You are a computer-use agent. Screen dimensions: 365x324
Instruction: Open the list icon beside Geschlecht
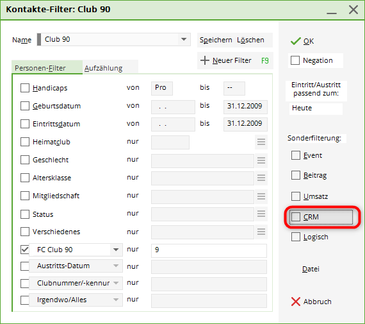[261, 160]
